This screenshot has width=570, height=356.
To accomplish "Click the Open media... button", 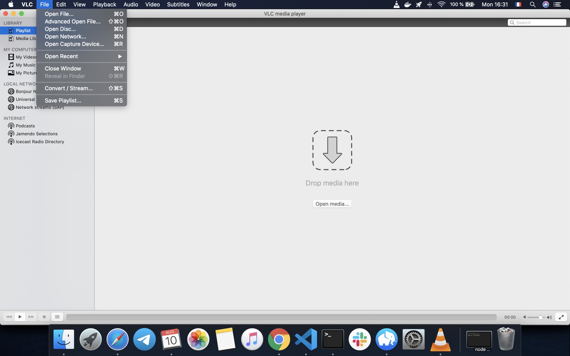I will click(x=332, y=204).
